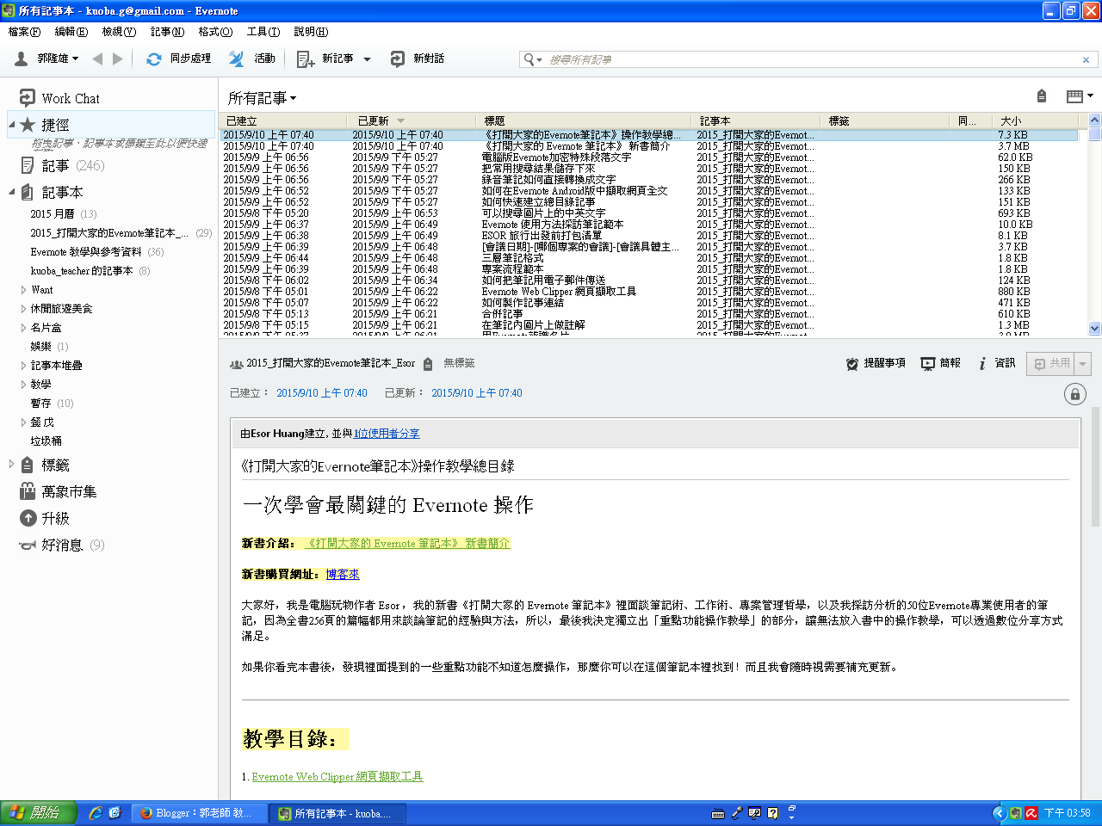This screenshot has height=826, width=1102.
Task: Expand the Want notebook stack
Action: coord(23,290)
